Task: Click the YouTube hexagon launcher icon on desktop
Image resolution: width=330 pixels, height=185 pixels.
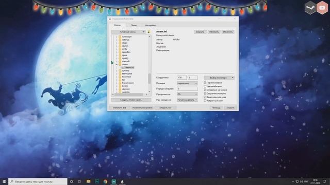Action: tap(322, 8)
